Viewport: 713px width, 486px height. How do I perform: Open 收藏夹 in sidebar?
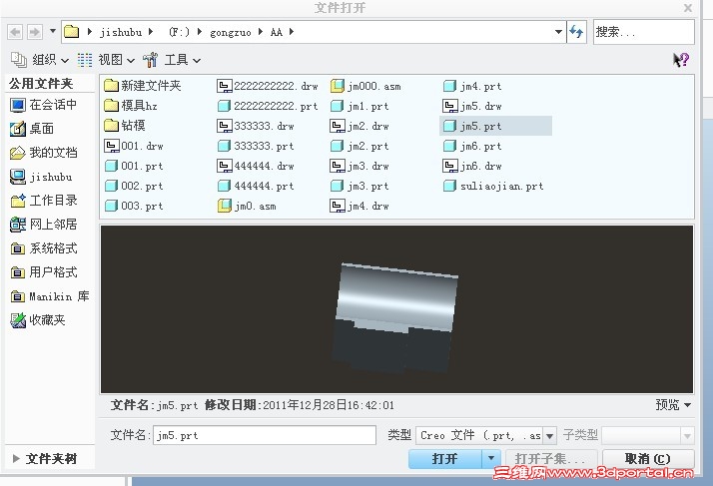38,320
